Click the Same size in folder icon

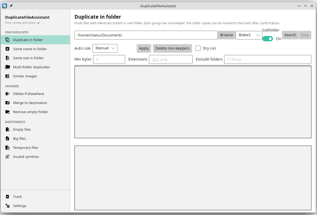point(7,58)
